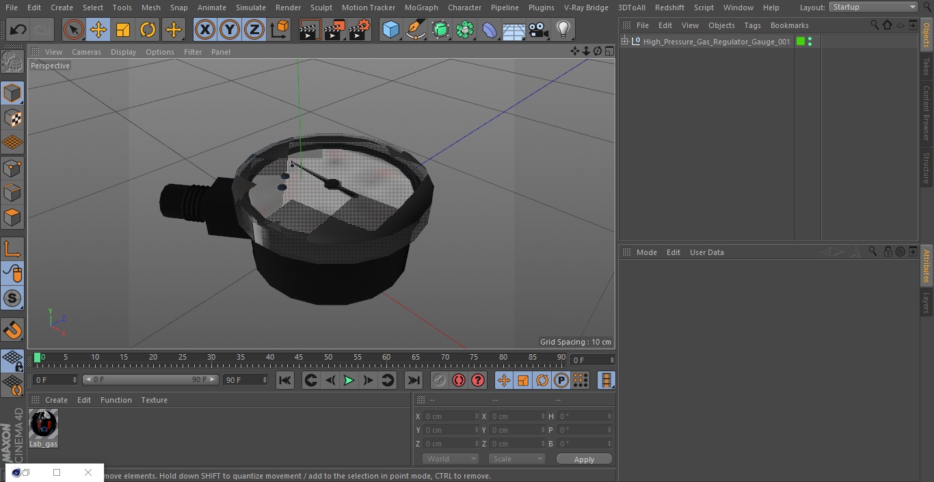934x482 pixels.
Task: Select the Live Selection tool
Action: 74,29
